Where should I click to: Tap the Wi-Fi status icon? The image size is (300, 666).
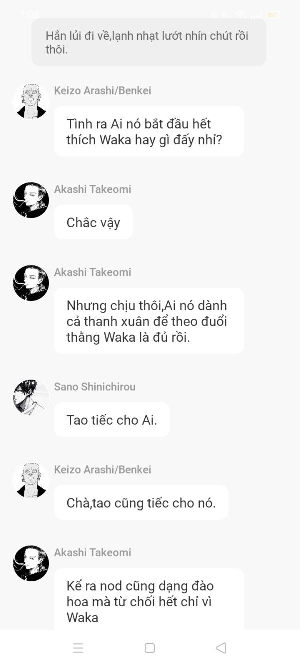coord(241,15)
